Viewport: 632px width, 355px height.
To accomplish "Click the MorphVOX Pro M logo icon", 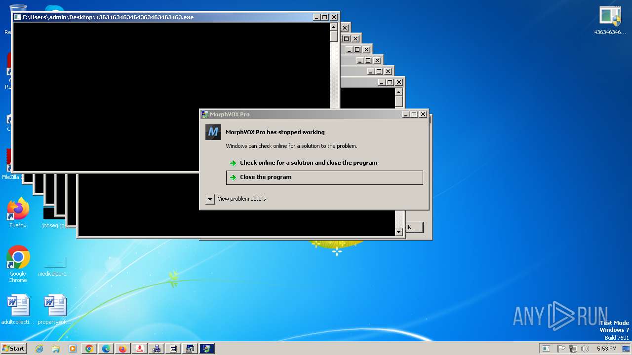I will click(213, 132).
